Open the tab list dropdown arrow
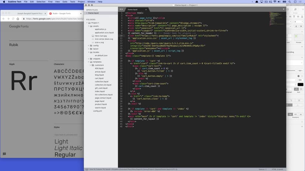 [284, 9]
